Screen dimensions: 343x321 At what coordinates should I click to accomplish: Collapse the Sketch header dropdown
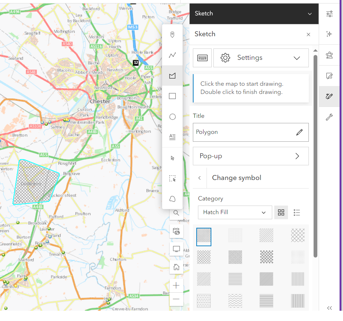click(310, 14)
